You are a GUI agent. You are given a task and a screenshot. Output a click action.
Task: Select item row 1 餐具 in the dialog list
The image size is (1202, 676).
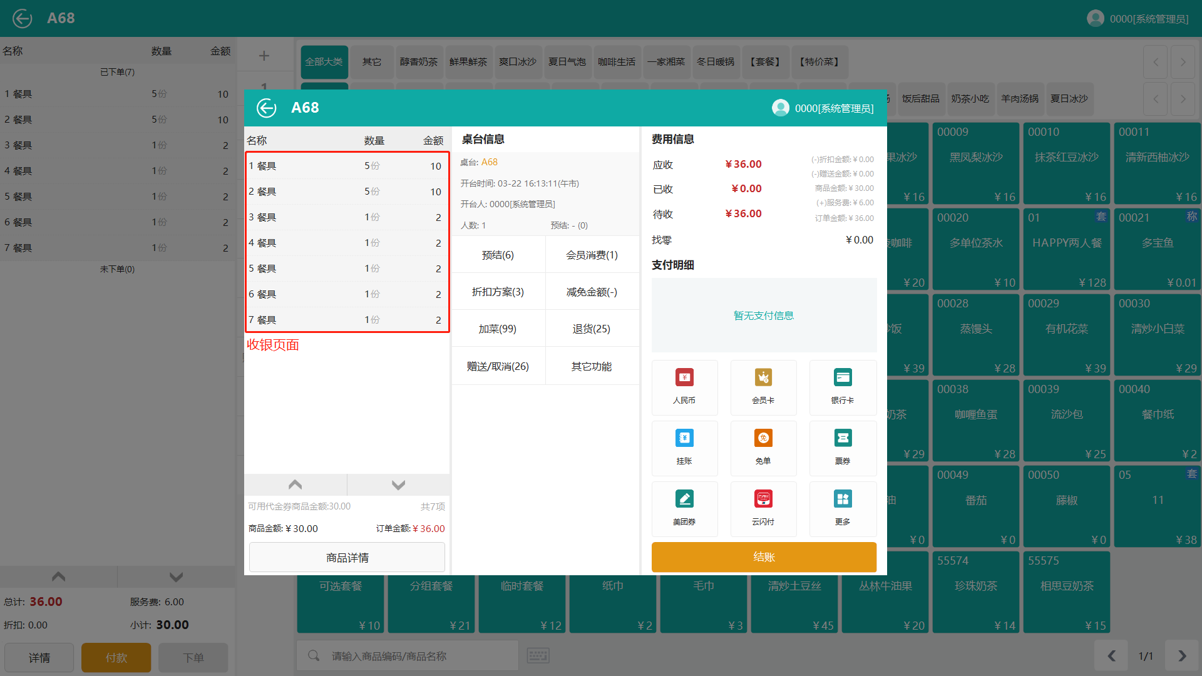[347, 166]
